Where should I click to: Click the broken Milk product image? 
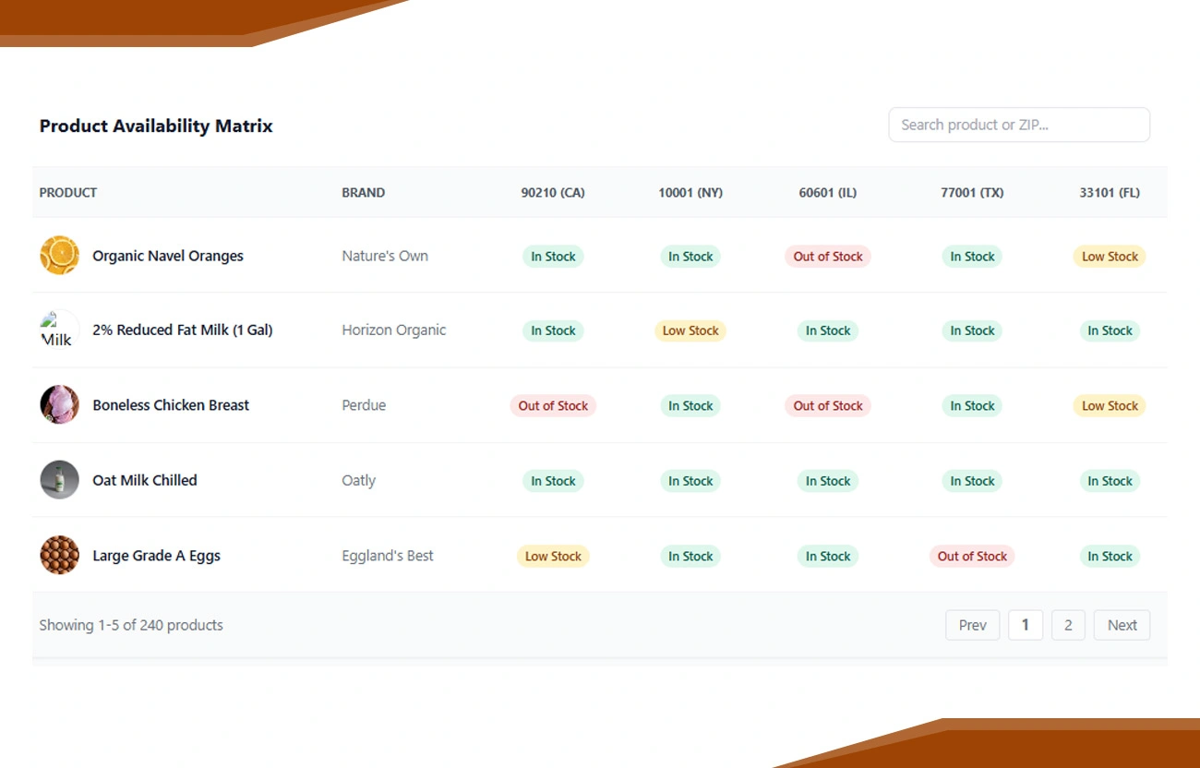pyautogui.click(x=59, y=330)
